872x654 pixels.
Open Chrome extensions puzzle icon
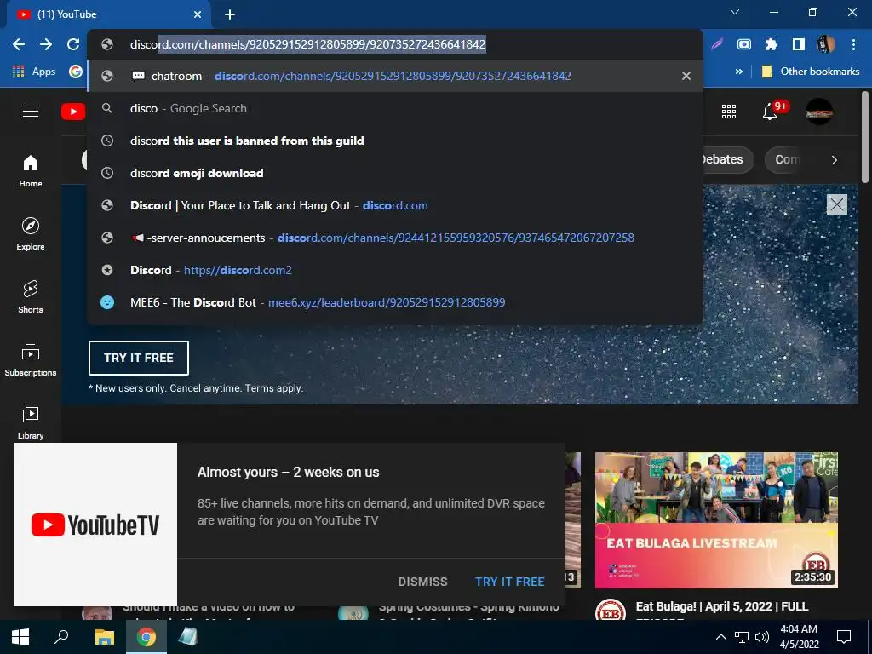click(772, 44)
